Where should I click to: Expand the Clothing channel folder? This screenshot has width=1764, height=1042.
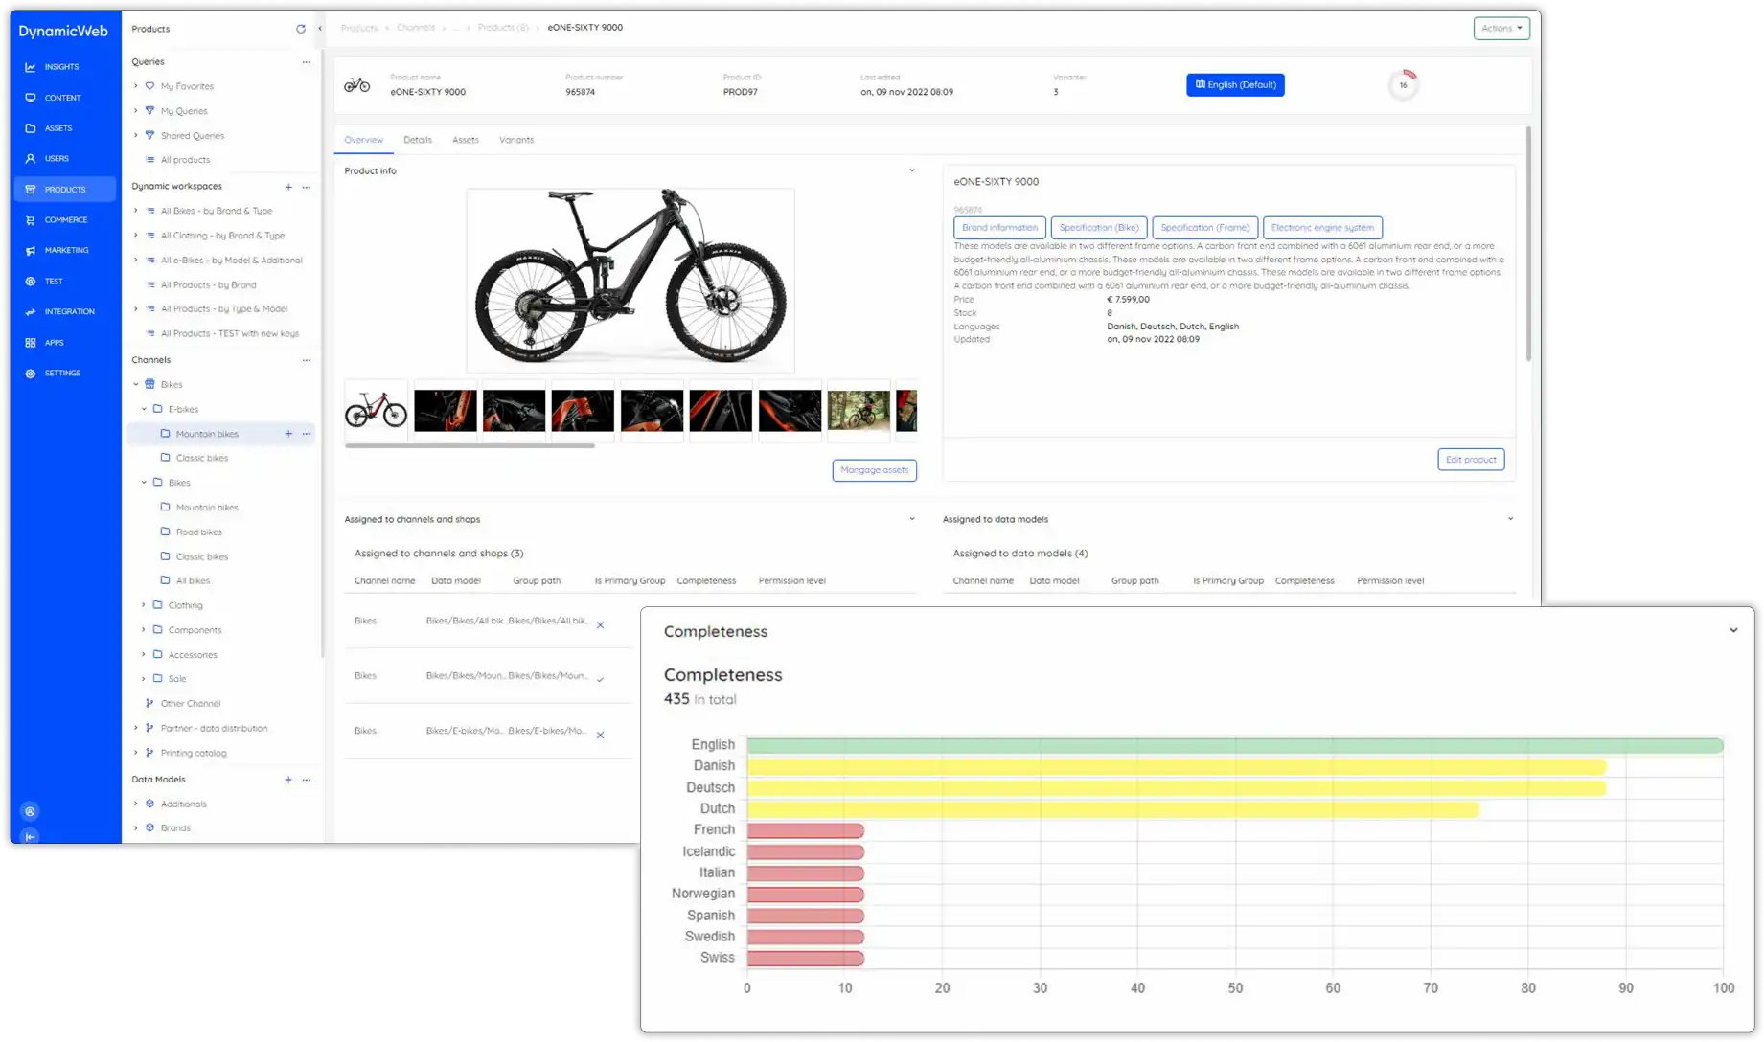coord(145,605)
